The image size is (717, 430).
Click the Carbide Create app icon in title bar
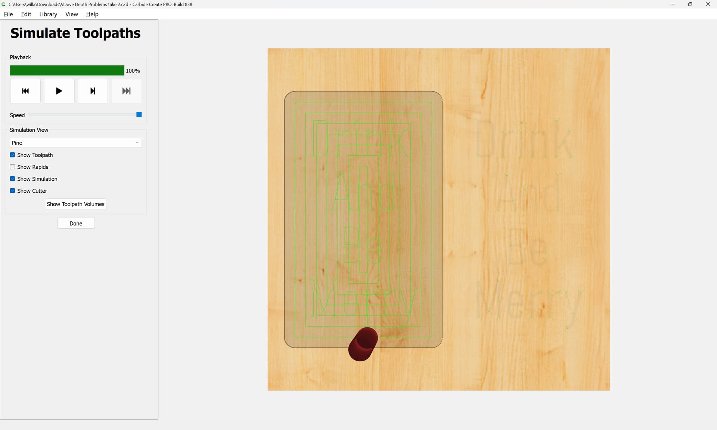[x=4, y=4]
